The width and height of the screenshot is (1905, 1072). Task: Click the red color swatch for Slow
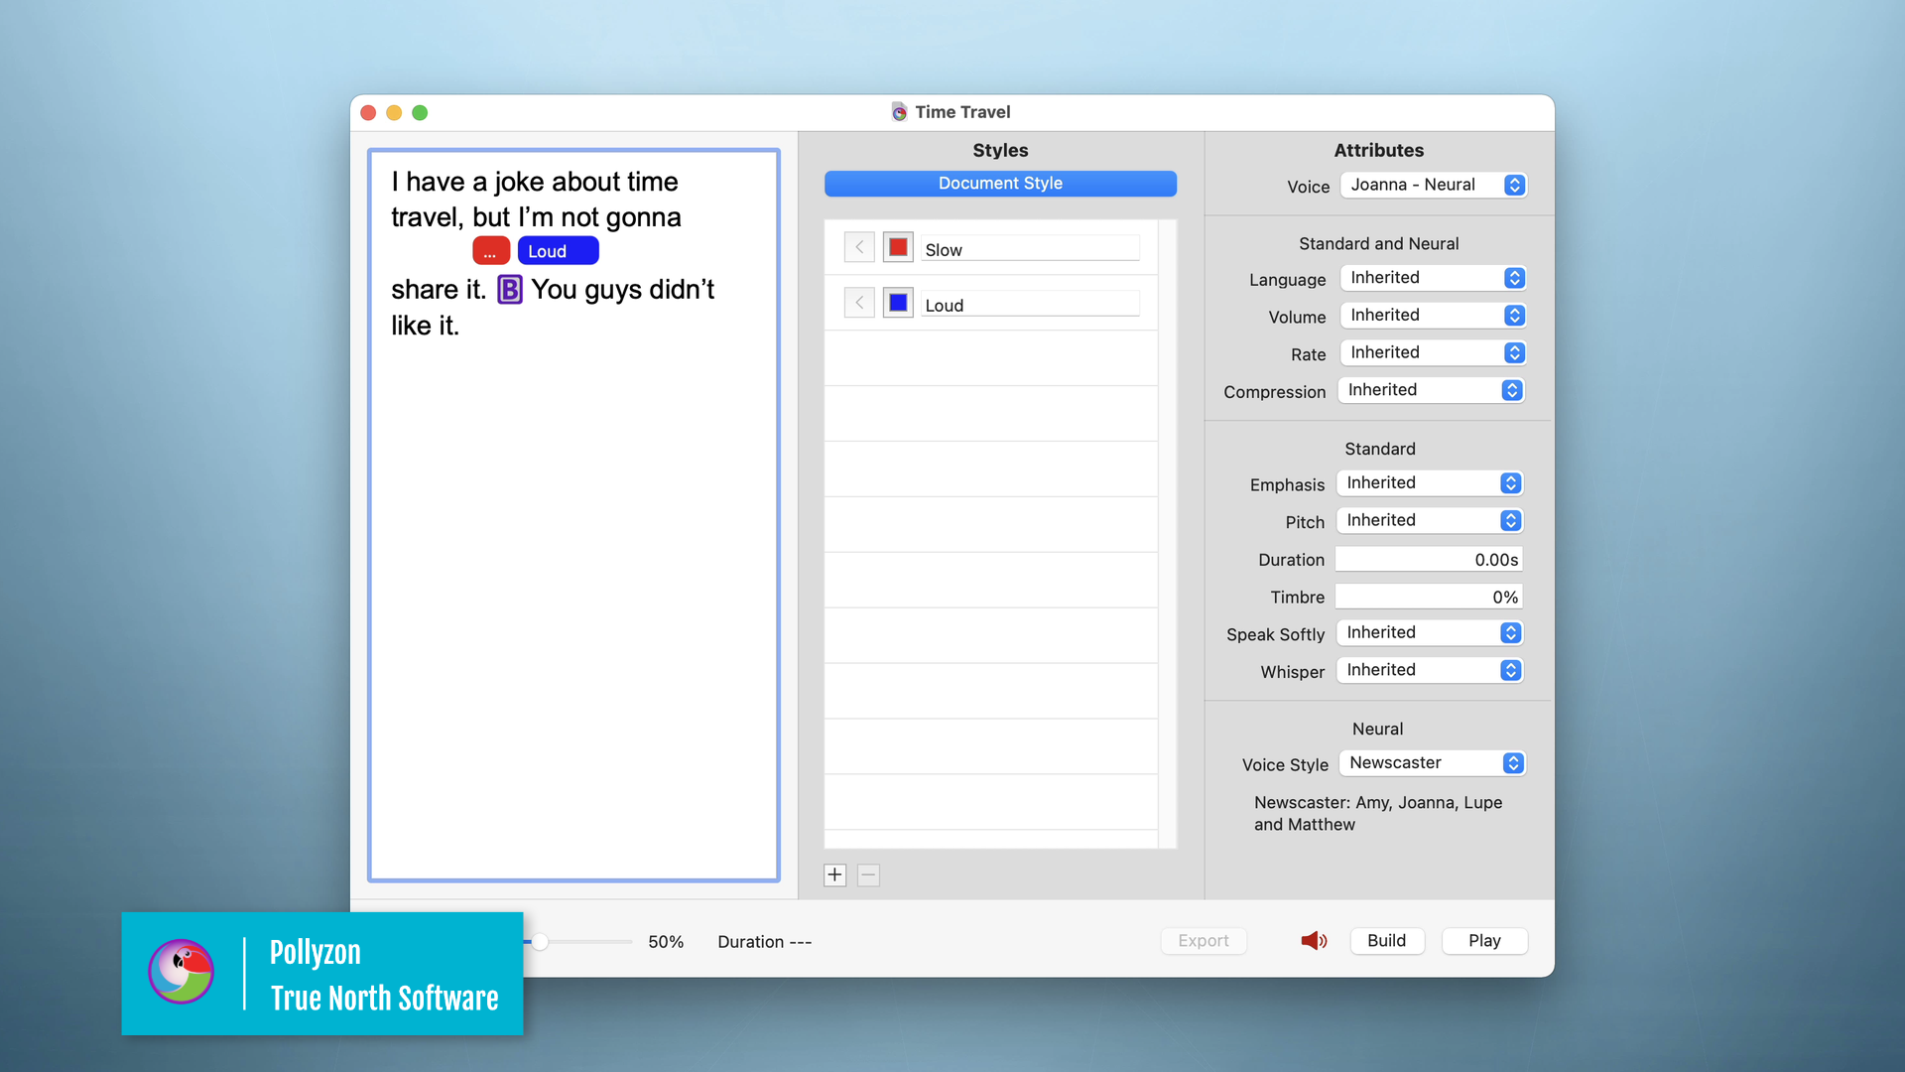898,247
